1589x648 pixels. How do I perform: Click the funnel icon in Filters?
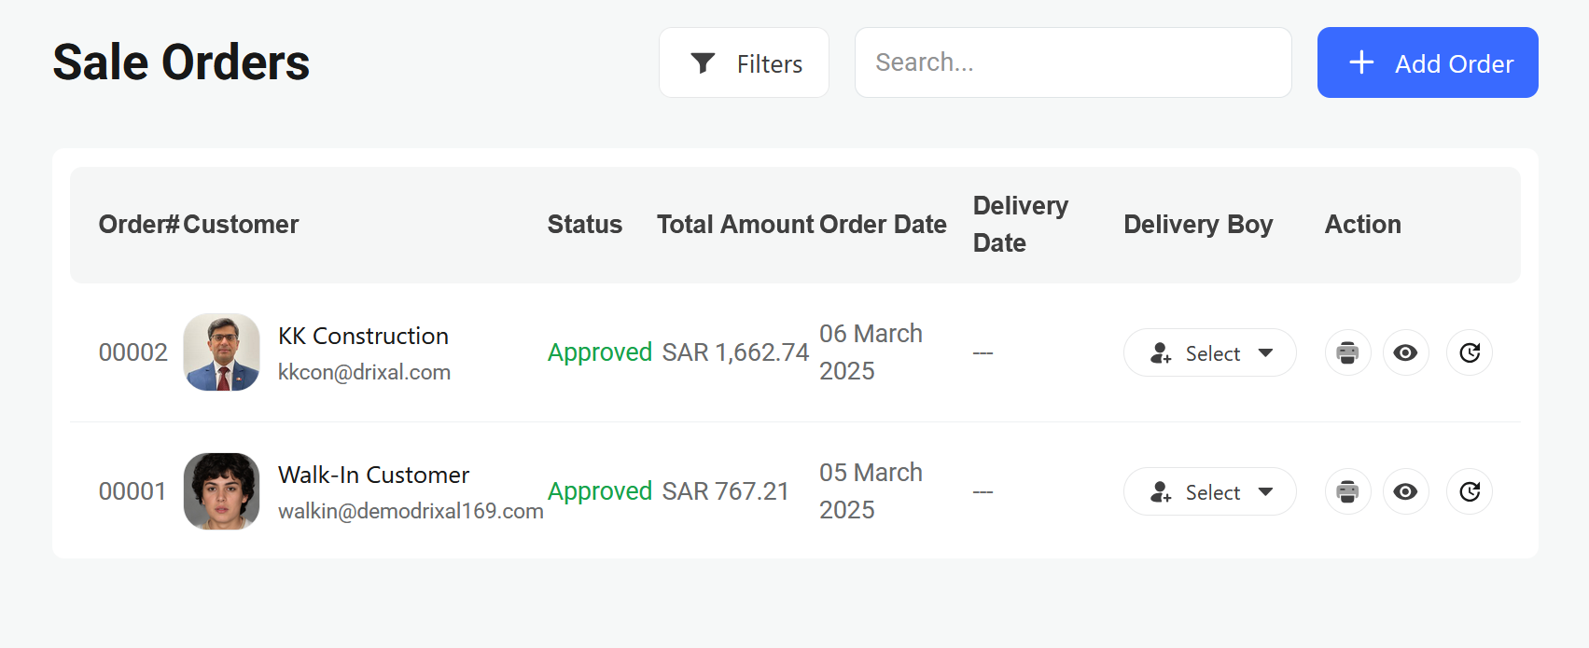pyautogui.click(x=703, y=63)
